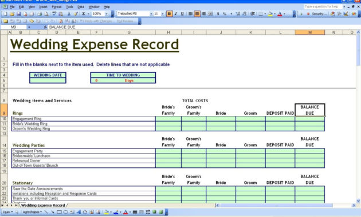
Task: Insert WordArt from Drawing toolbar
Action: click(79, 212)
